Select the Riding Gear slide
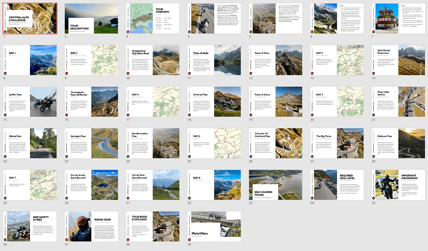The image size is (428, 251). [91, 226]
